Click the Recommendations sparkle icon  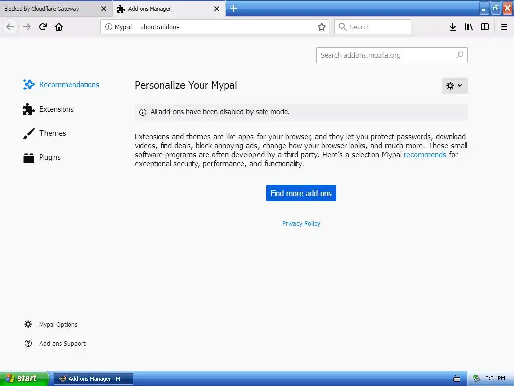tap(29, 84)
